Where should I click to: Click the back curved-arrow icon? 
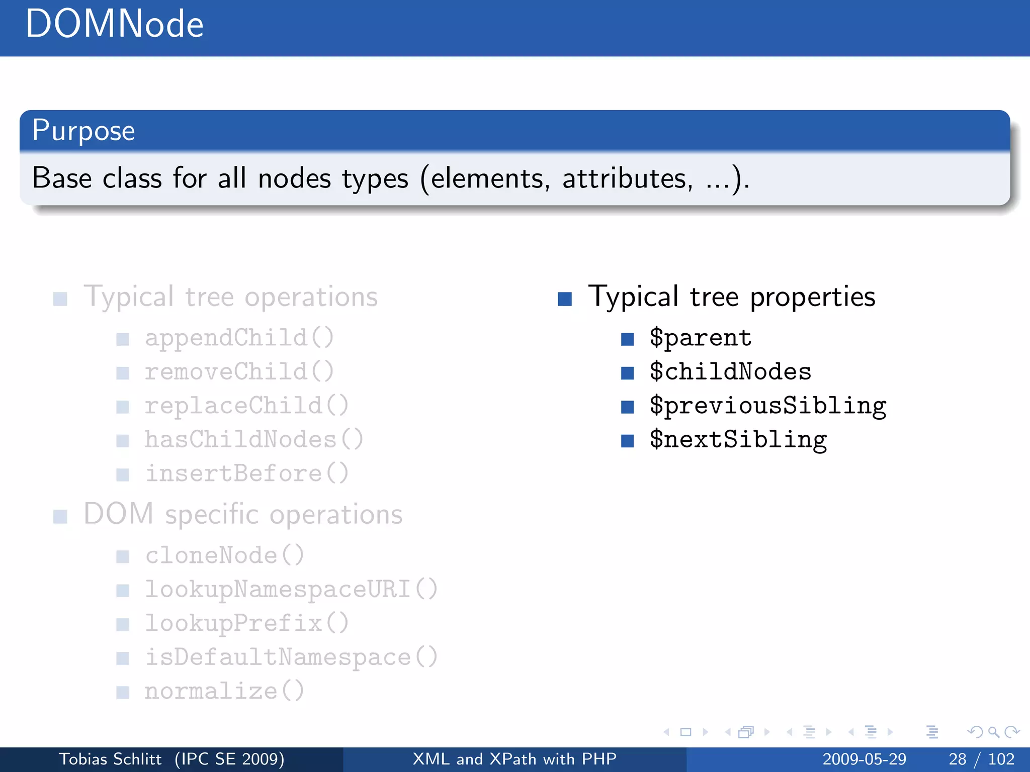coord(975,732)
